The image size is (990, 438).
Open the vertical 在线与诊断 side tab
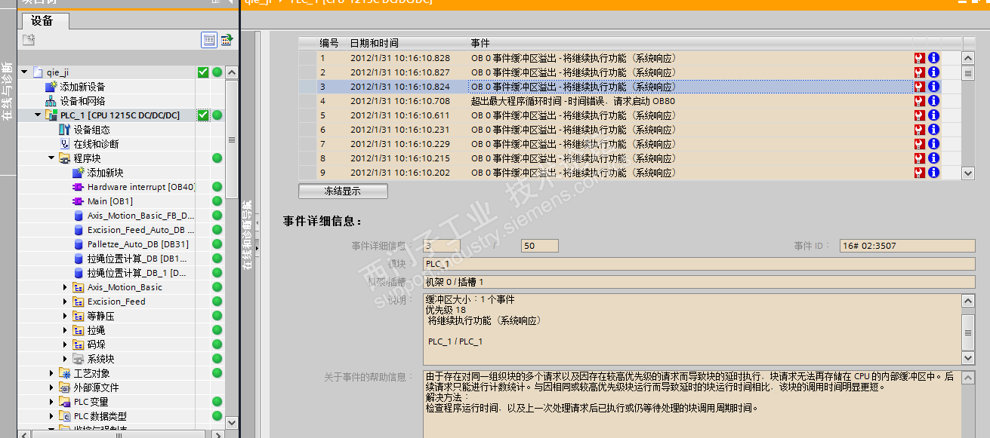click(8, 92)
